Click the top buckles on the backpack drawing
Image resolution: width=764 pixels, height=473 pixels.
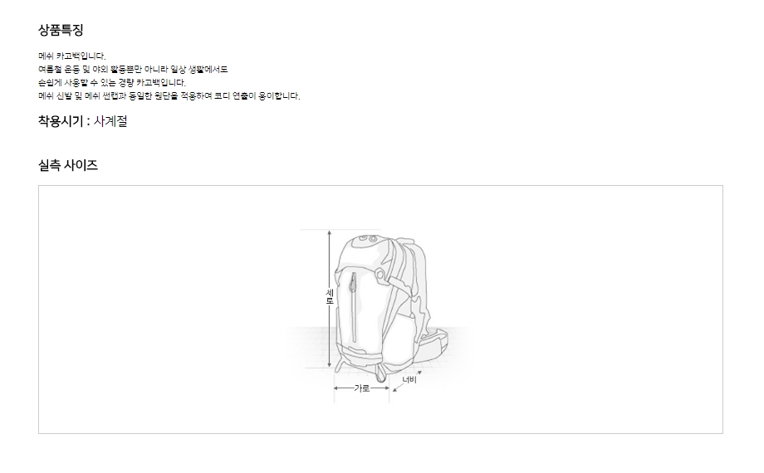(x=367, y=239)
